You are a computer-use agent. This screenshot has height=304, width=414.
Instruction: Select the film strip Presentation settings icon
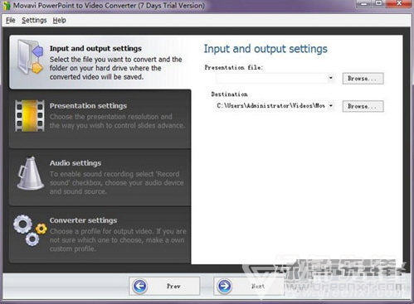(30, 116)
